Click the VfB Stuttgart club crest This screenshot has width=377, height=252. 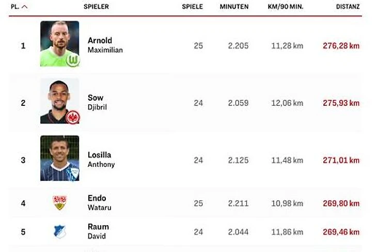click(59, 203)
